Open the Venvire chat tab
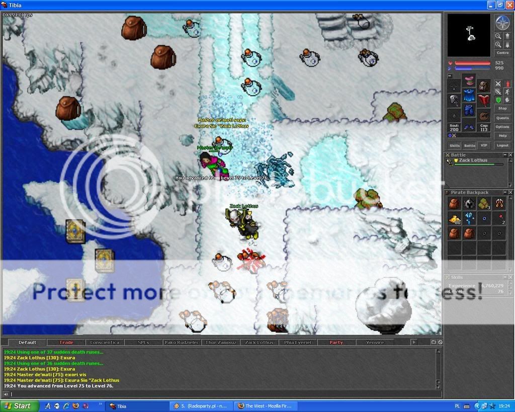The width and height of the screenshot is (515, 412). click(375, 343)
